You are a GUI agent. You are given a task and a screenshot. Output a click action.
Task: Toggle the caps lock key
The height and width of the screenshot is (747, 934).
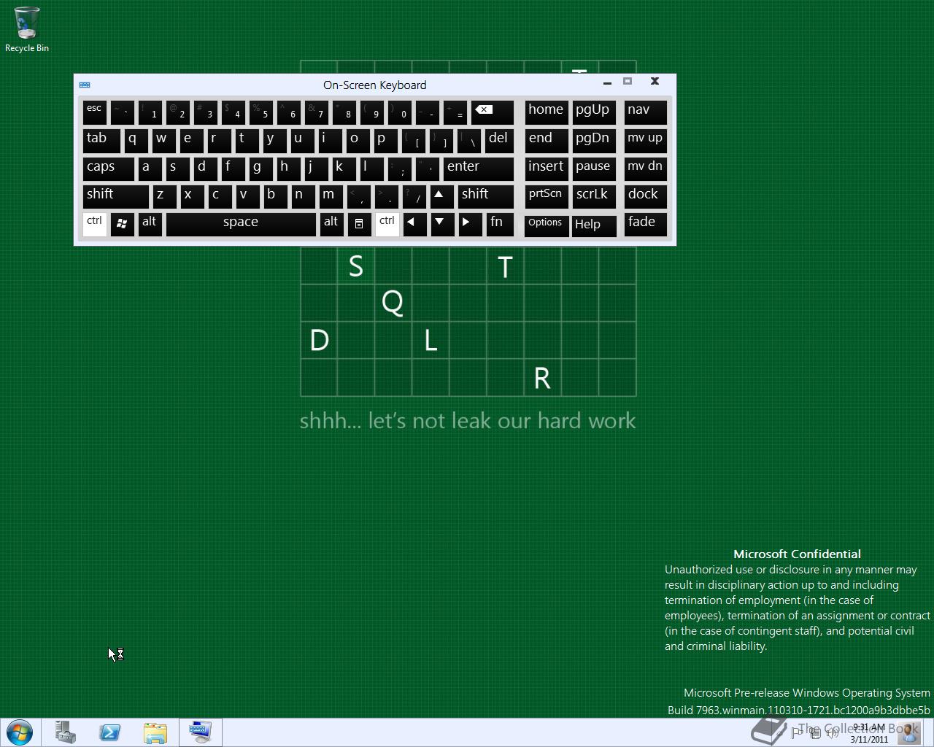[108, 169]
